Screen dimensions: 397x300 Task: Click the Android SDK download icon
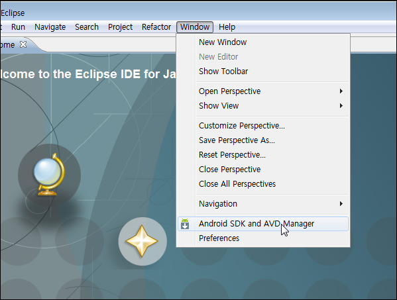(185, 224)
